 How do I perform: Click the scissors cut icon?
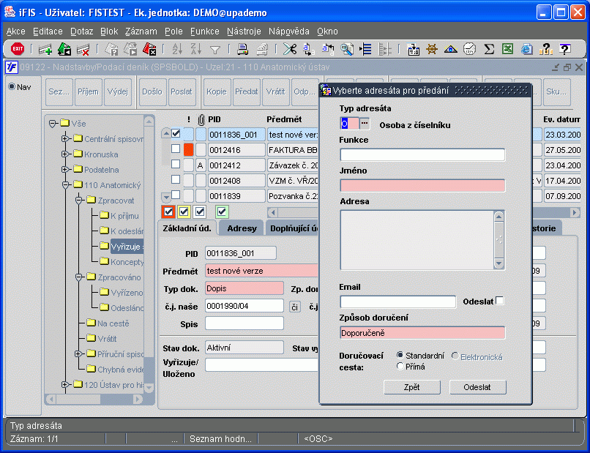[289, 49]
